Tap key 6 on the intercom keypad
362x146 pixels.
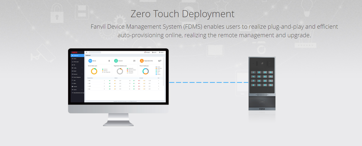click(x=265, y=77)
